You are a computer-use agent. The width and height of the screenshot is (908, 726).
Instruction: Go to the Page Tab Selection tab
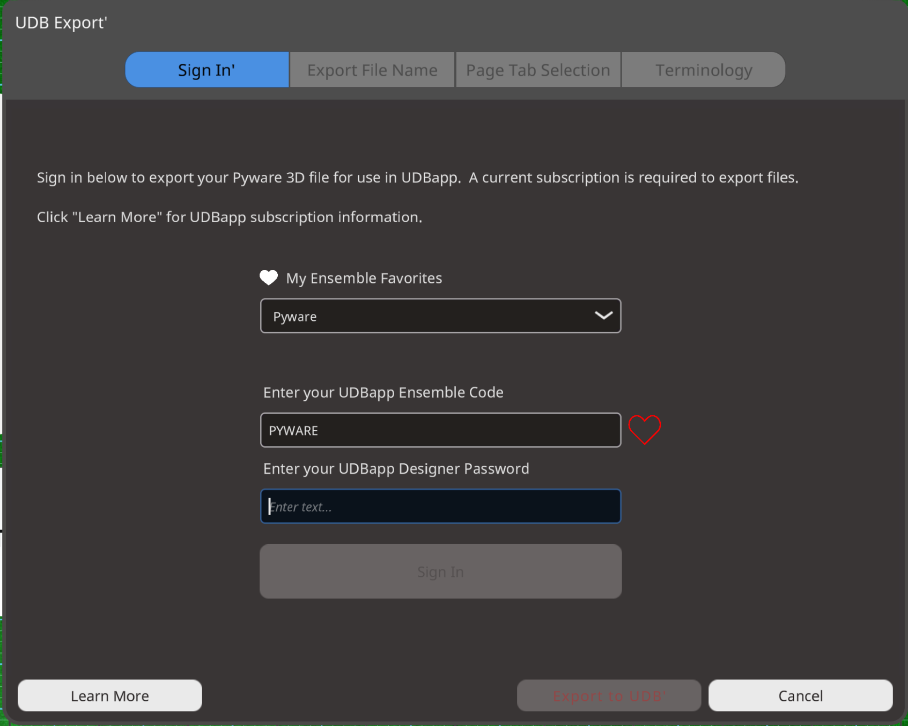[x=538, y=70]
